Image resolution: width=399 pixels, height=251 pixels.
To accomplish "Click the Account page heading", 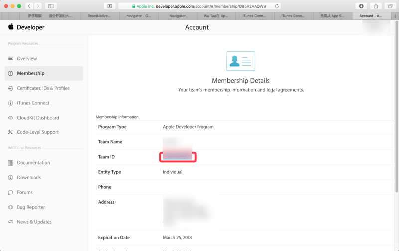I will (x=197, y=27).
